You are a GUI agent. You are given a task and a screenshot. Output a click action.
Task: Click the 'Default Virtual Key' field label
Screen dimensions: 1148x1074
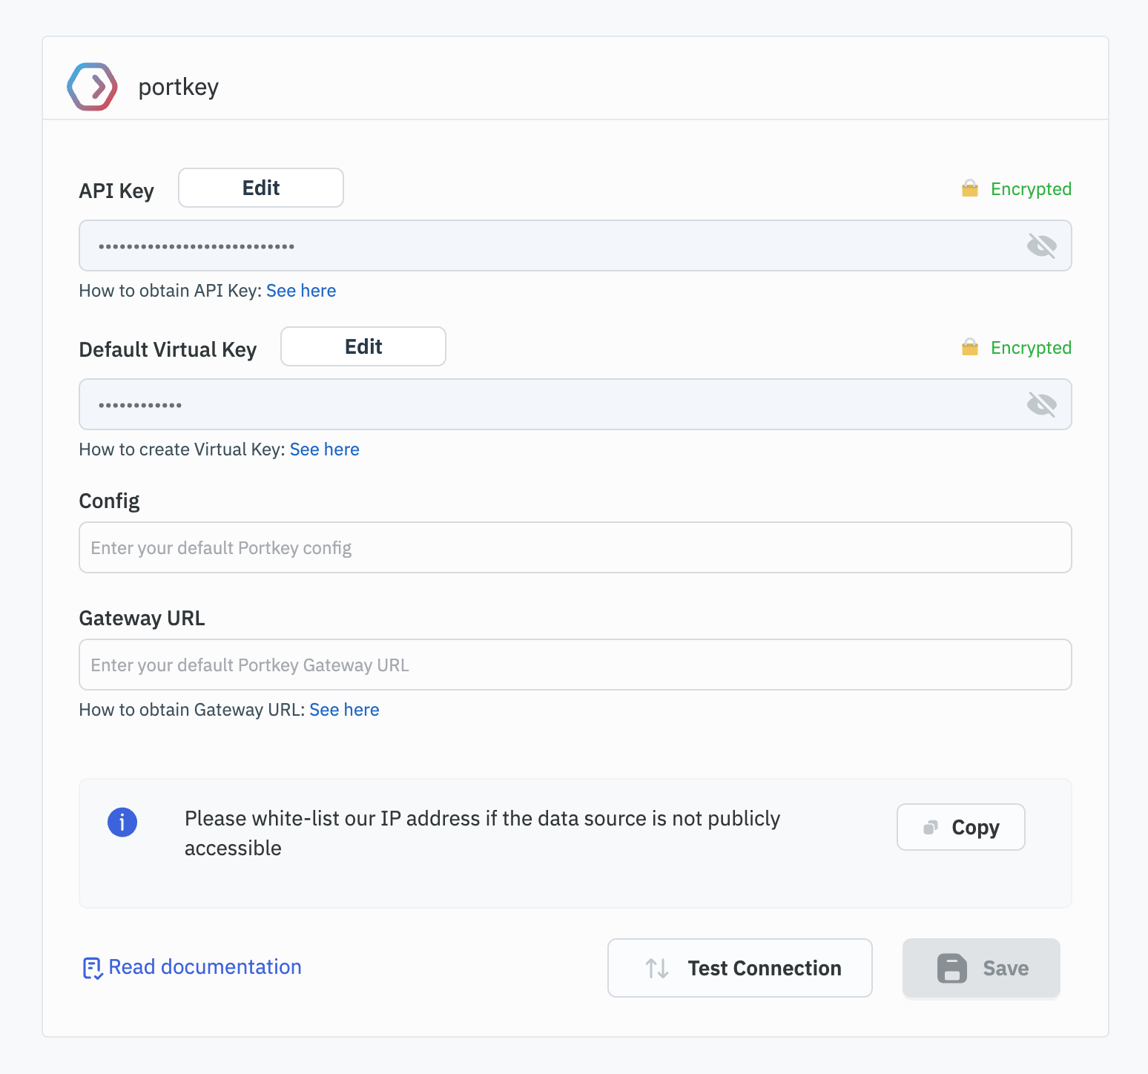(x=168, y=349)
